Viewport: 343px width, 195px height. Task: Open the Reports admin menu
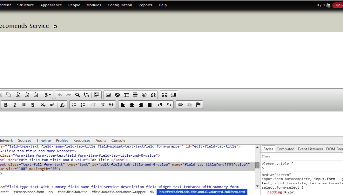[145, 5]
